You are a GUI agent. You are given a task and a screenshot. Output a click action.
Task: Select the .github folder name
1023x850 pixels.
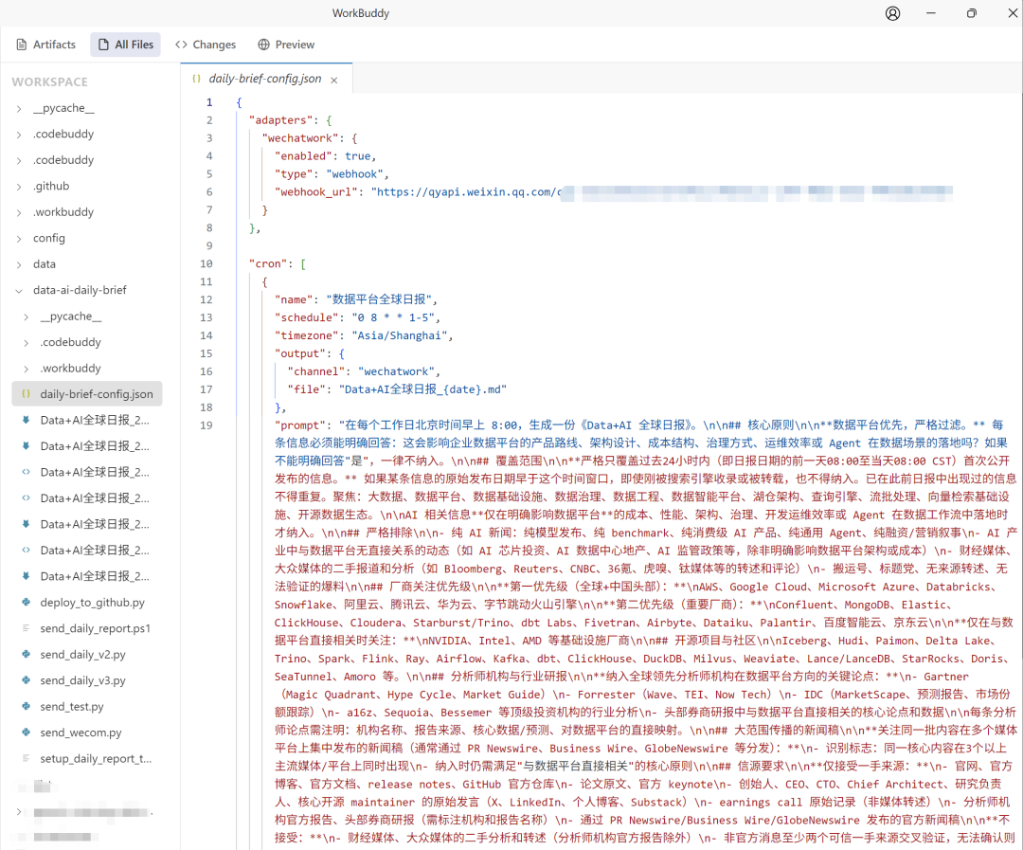click(x=51, y=186)
